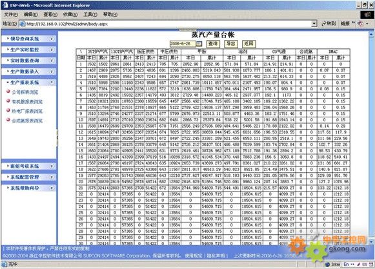
Task: Click the date field showing 2006-6-26
Action: coord(183,44)
